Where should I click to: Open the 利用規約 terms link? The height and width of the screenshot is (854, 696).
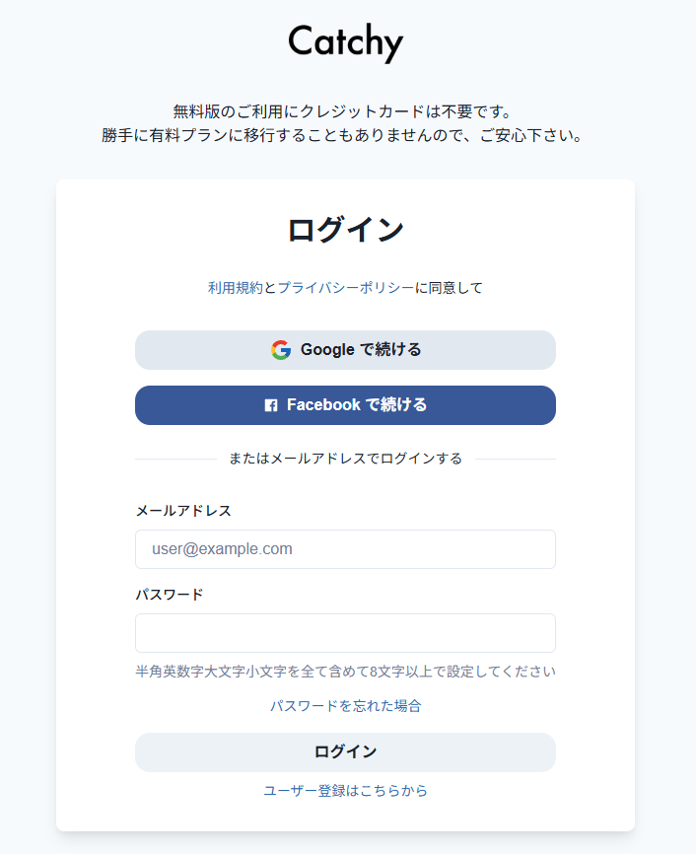(x=235, y=288)
